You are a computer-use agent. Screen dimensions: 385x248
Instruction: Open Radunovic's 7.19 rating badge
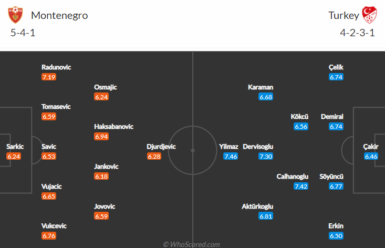pos(49,77)
